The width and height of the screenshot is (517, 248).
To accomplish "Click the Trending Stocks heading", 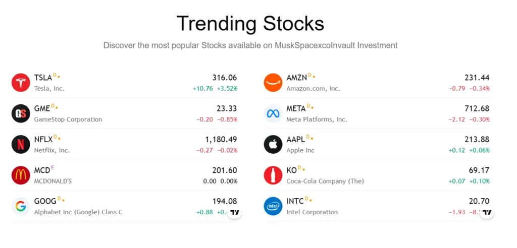I will coord(250,24).
